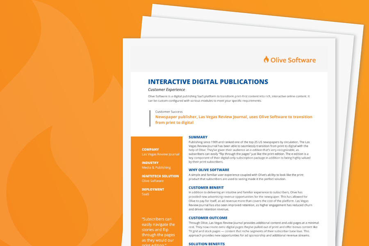The height and width of the screenshot is (246, 369).
Task: Click the paragraph about simple familiar user experience
Action: (x=246, y=177)
